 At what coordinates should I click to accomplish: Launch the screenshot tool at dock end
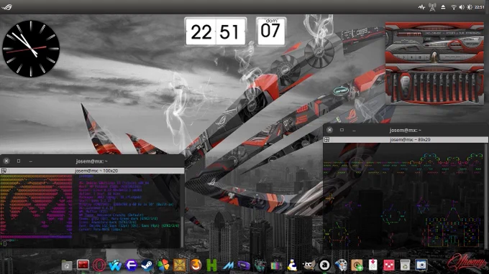tap(421, 265)
